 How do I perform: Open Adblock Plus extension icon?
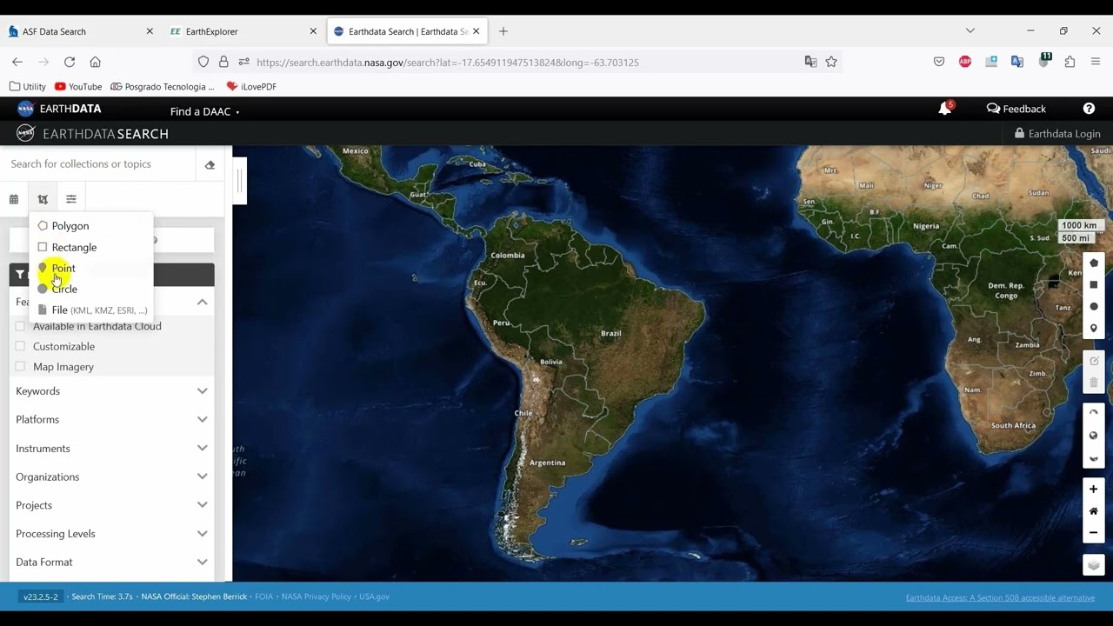(965, 62)
